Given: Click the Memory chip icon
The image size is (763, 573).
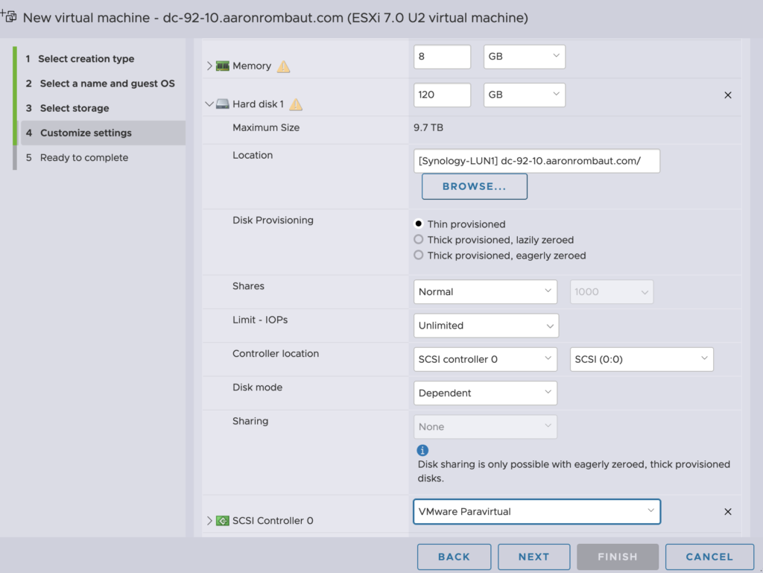Looking at the screenshot, I should (x=222, y=66).
